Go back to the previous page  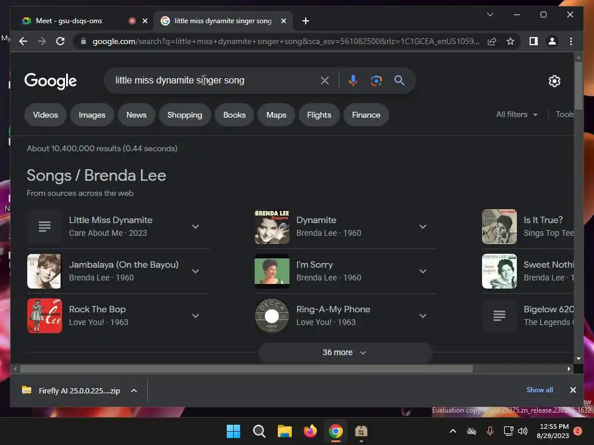tap(23, 41)
